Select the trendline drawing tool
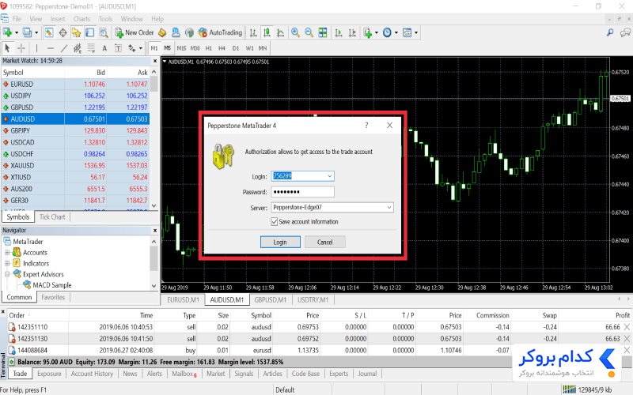 pyautogui.click(x=64, y=48)
